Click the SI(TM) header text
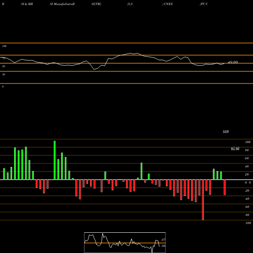Image resolution: width=253 pixels, height=253 pixels. pos(96,4)
